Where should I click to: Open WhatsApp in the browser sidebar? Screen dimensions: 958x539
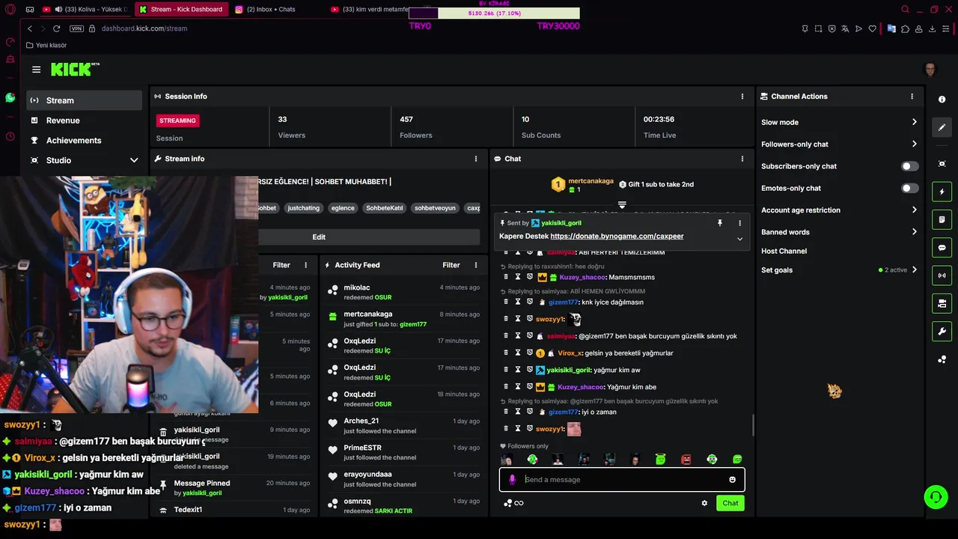[10, 98]
